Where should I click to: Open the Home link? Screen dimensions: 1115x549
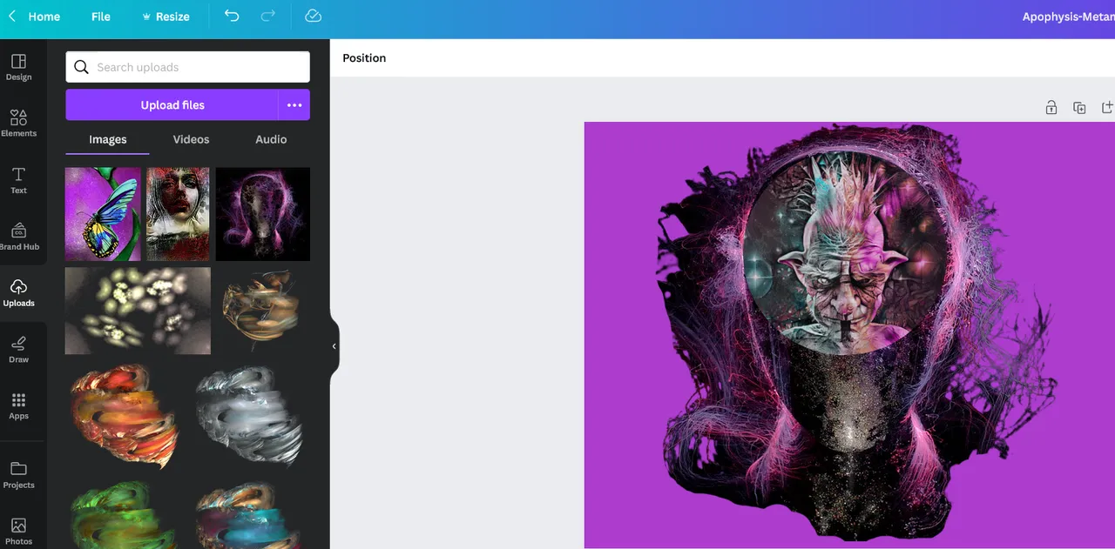(x=44, y=17)
